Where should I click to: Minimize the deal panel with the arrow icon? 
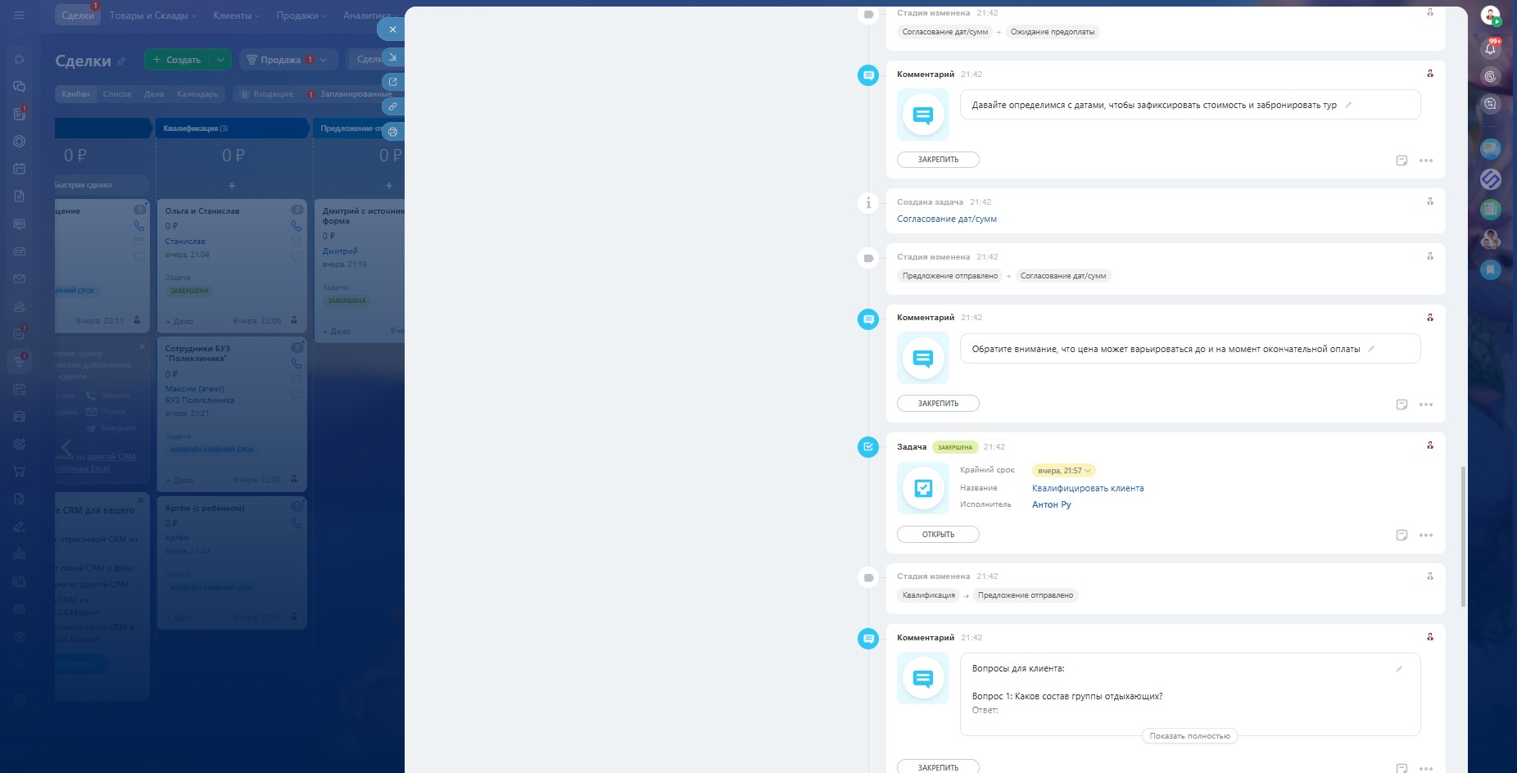coord(392,57)
